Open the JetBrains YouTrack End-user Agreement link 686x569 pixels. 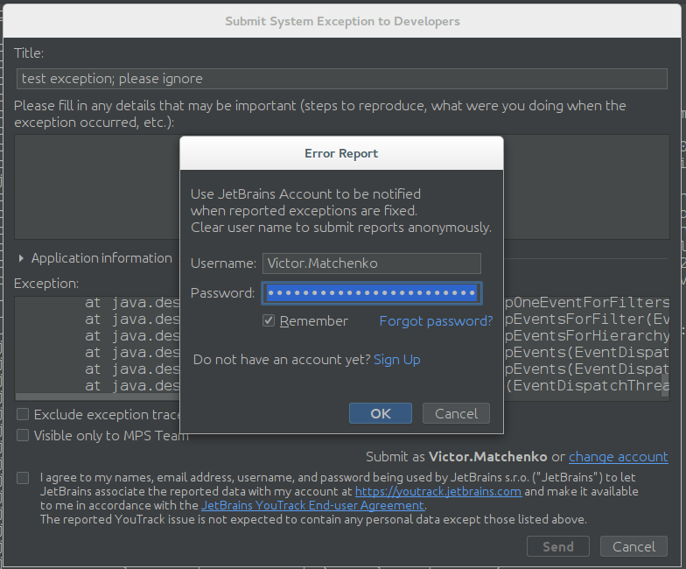[x=312, y=505]
